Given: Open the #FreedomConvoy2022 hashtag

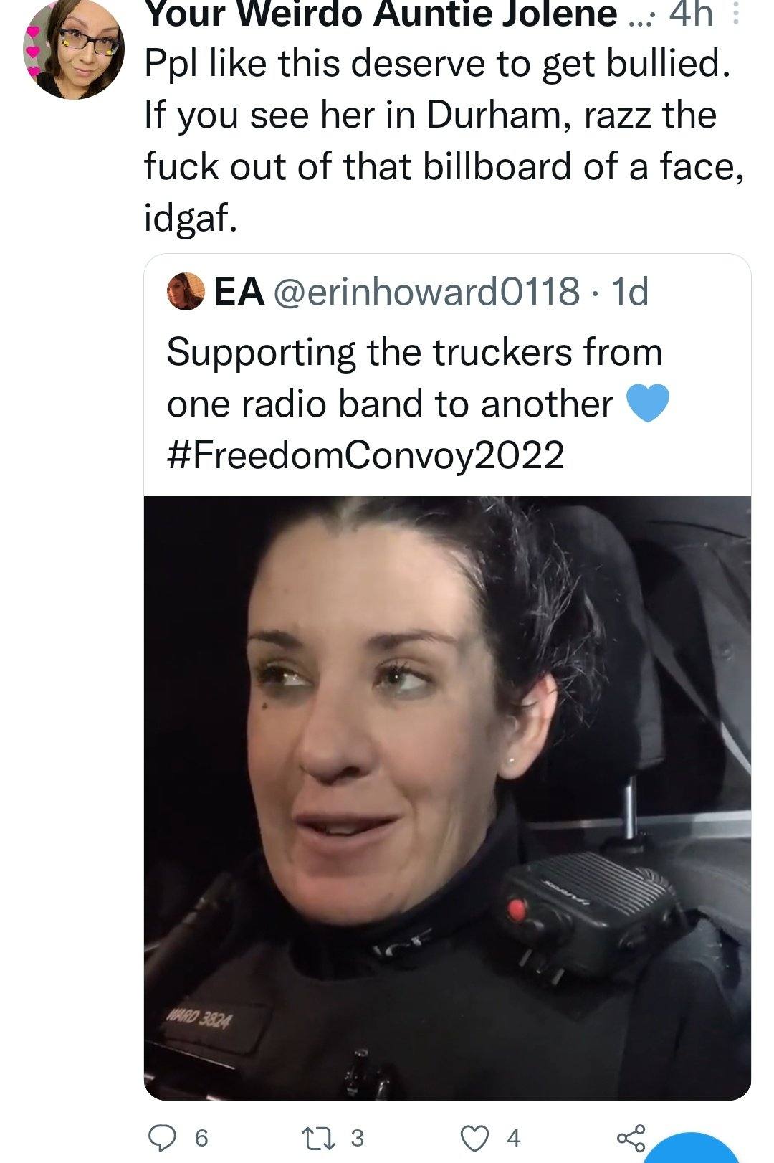Looking at the screenshot, I should (x=365, y=455).
